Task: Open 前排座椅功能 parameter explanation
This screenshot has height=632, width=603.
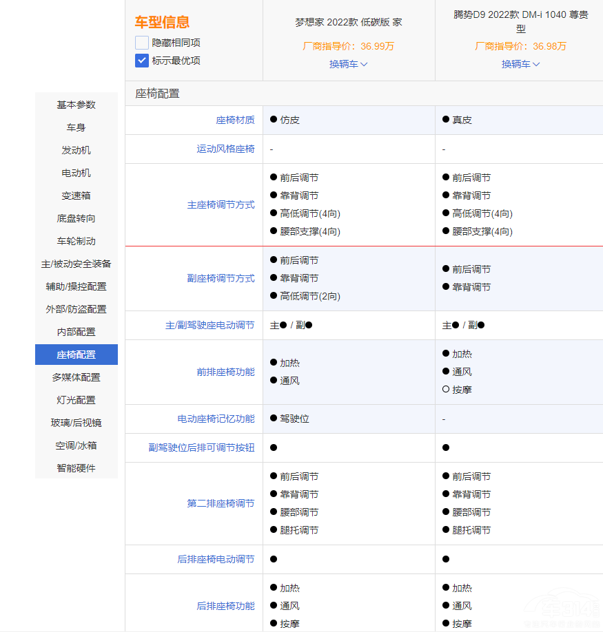Action: [225, 372]
